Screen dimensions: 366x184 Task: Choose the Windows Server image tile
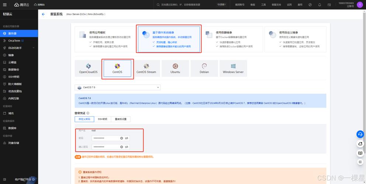click(233, 68)
